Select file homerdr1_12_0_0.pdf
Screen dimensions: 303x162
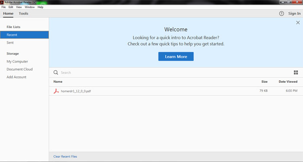(x=76, y=91)
